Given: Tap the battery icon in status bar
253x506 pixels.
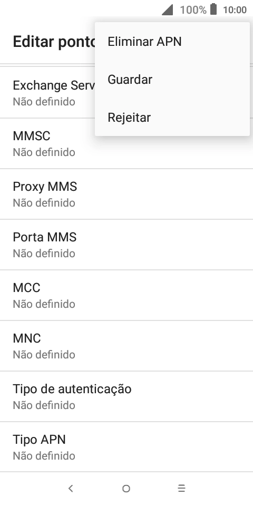Looking at the screenshot, I should [213, 9].
